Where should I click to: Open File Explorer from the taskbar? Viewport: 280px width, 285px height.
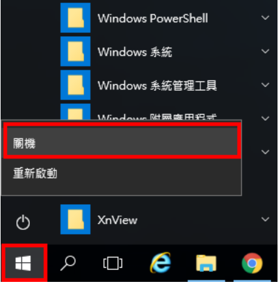pos(206,263)
